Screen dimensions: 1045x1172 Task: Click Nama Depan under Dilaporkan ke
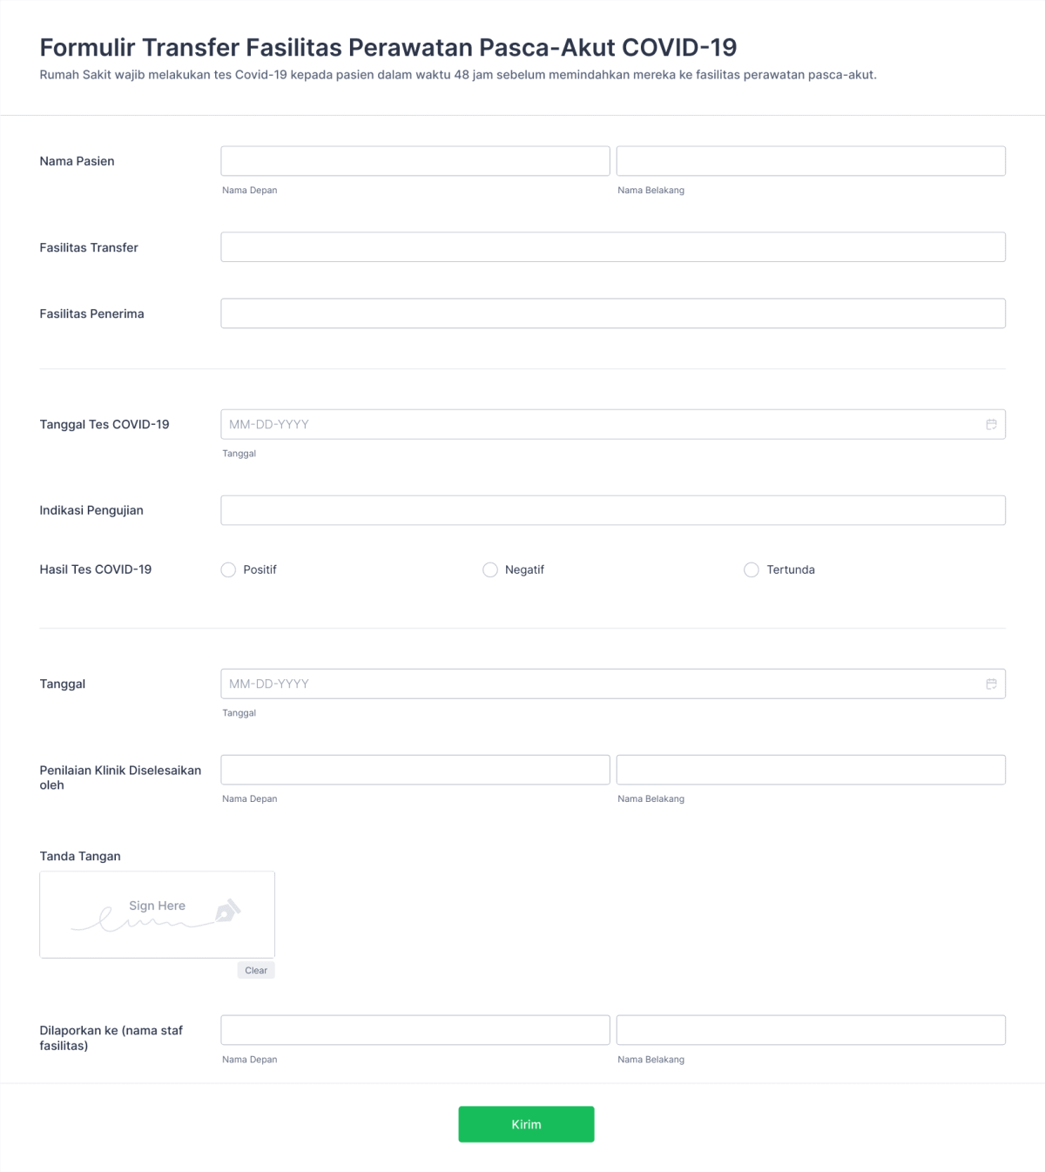415,1029
